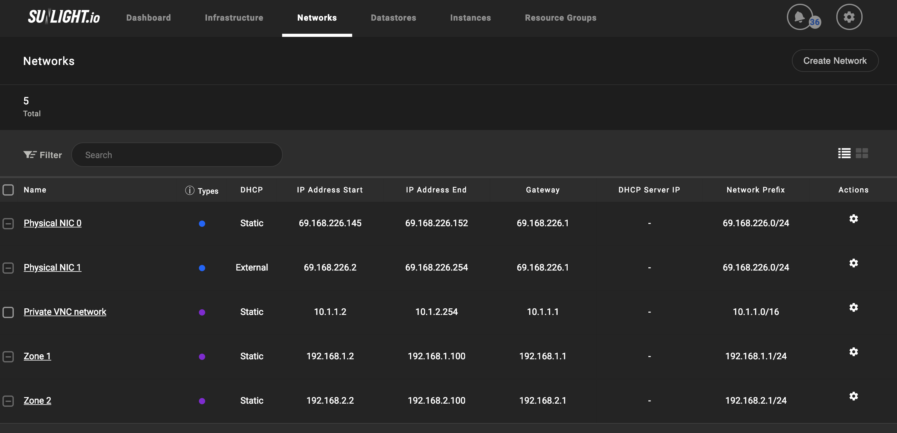897x433 pixels.
Task: Click the notification count badge 36
Action: click(x=814, y=22)
